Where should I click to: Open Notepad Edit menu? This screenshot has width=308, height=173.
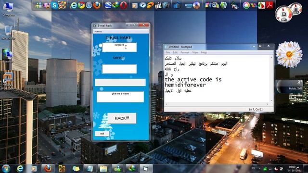tap(175, 52)
